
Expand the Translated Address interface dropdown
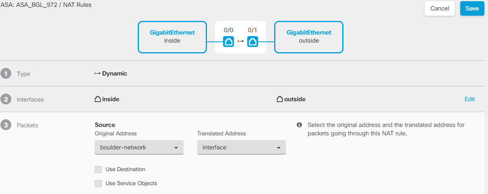[241, 147]
